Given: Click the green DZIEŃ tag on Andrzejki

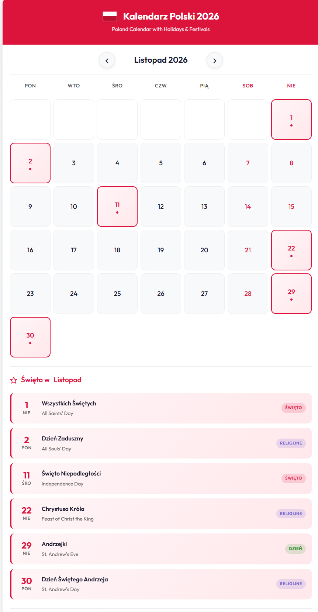Looking at the screenshot, I should (295, 549).
